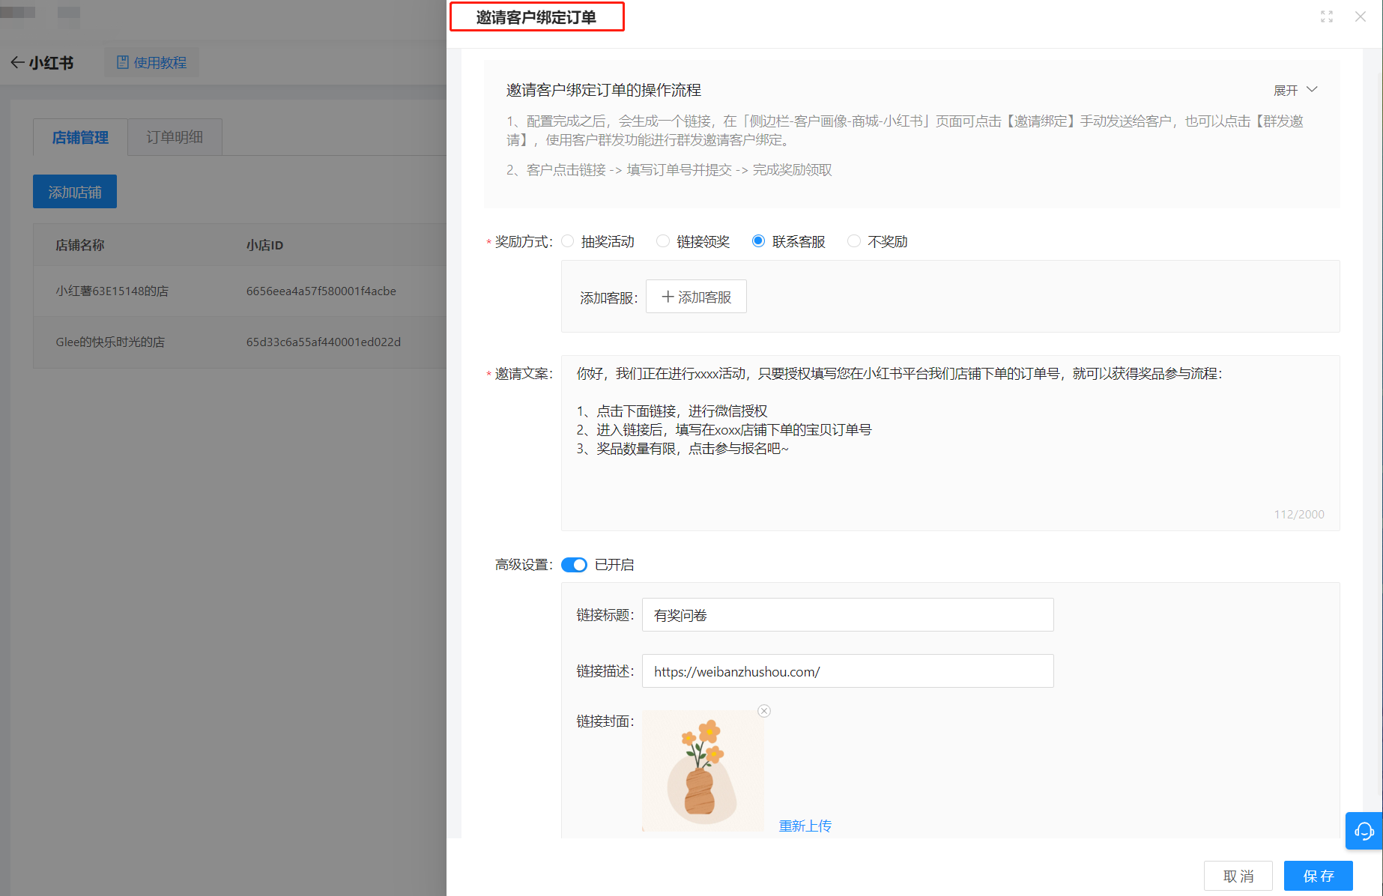The image size is (1383, 896).
Task: Switch to the 订单明细 tab
Action: [175, 137]
